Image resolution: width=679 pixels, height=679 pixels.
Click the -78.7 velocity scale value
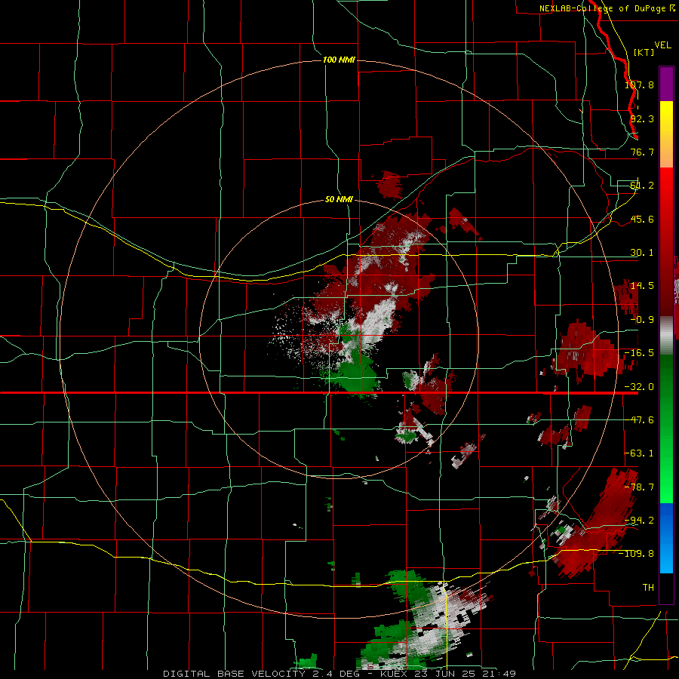pyautogui.click(x=639, y=487)
